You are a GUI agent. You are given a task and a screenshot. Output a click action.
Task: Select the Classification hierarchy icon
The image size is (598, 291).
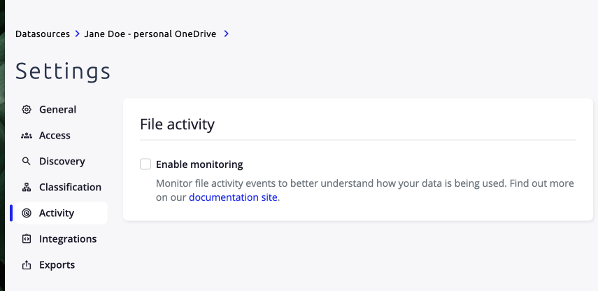(27, 187)
